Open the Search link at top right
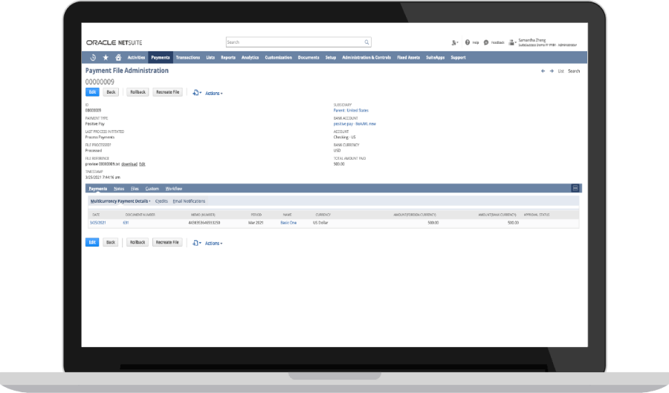The width and height of the screenshot is (669, 393). [574, 71]
